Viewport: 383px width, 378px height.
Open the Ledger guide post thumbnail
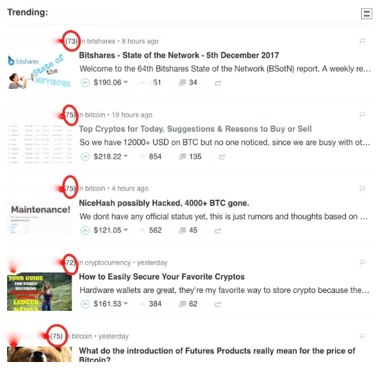pos(39,292)
